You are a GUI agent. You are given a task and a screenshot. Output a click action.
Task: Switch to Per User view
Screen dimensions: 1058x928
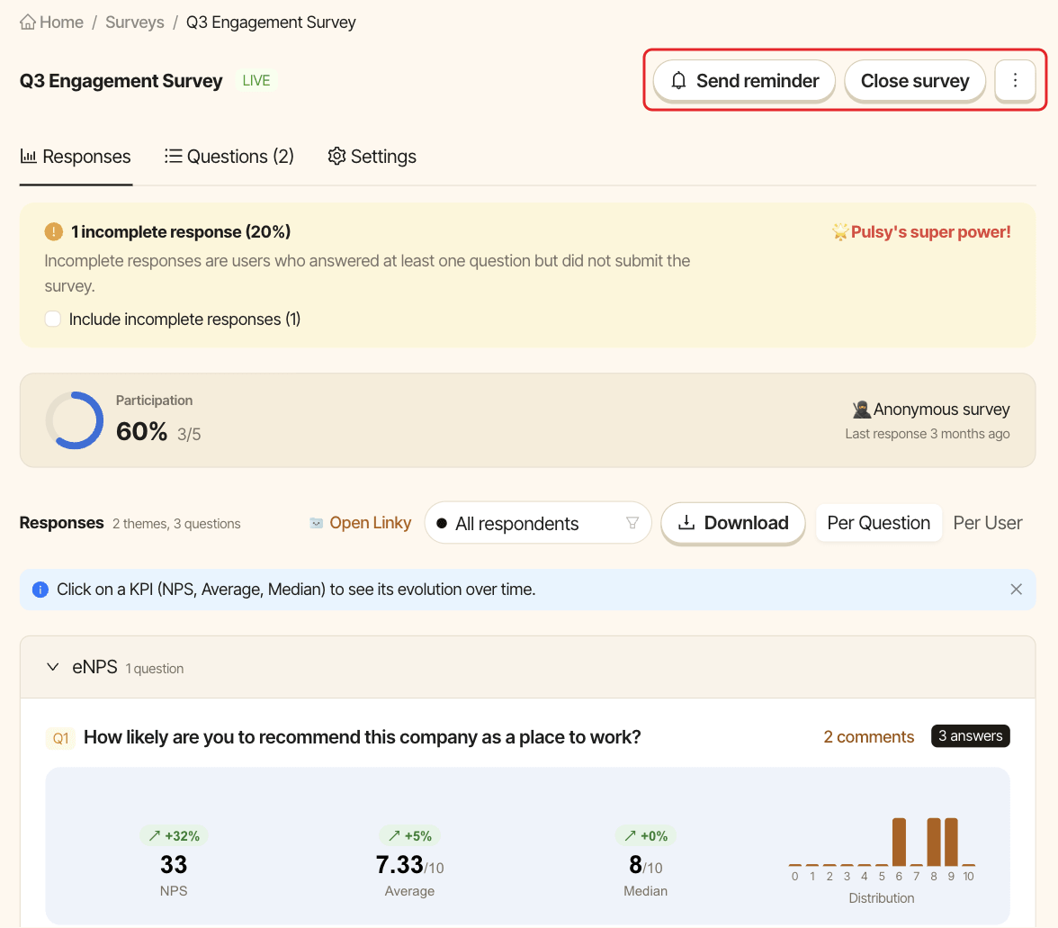tap(988, 523)
